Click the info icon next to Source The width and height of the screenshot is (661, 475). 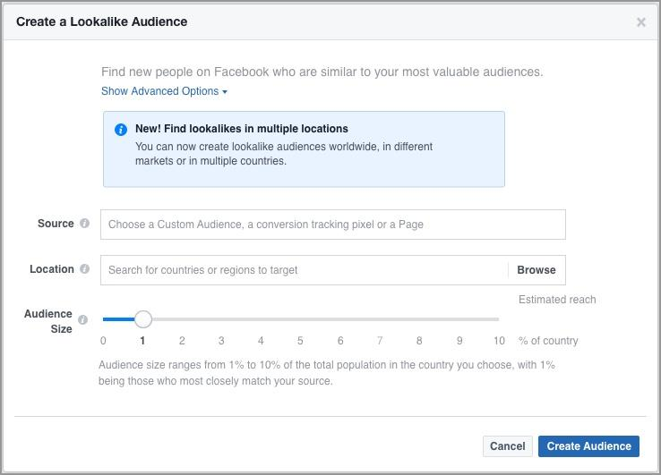[84, 224]
